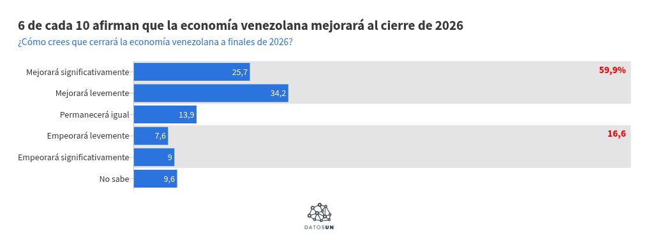651x241 pixels.
Task: Click the Permanecerá igual bar
Action: tap(165, 114)
